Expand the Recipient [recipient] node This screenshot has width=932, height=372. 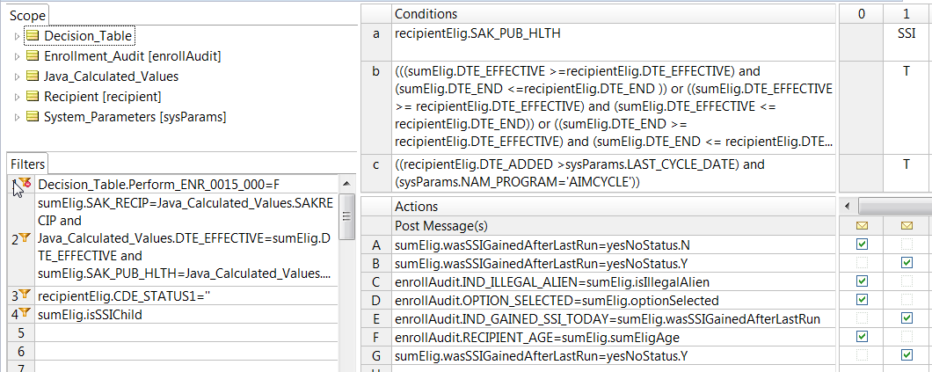coord(17,97)
